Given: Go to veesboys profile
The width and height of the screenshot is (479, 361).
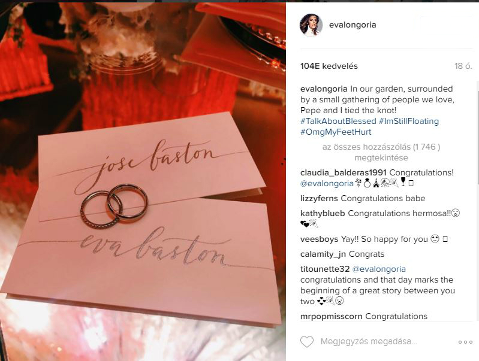Looking at the screenshot, I should (x=319, y=239).
